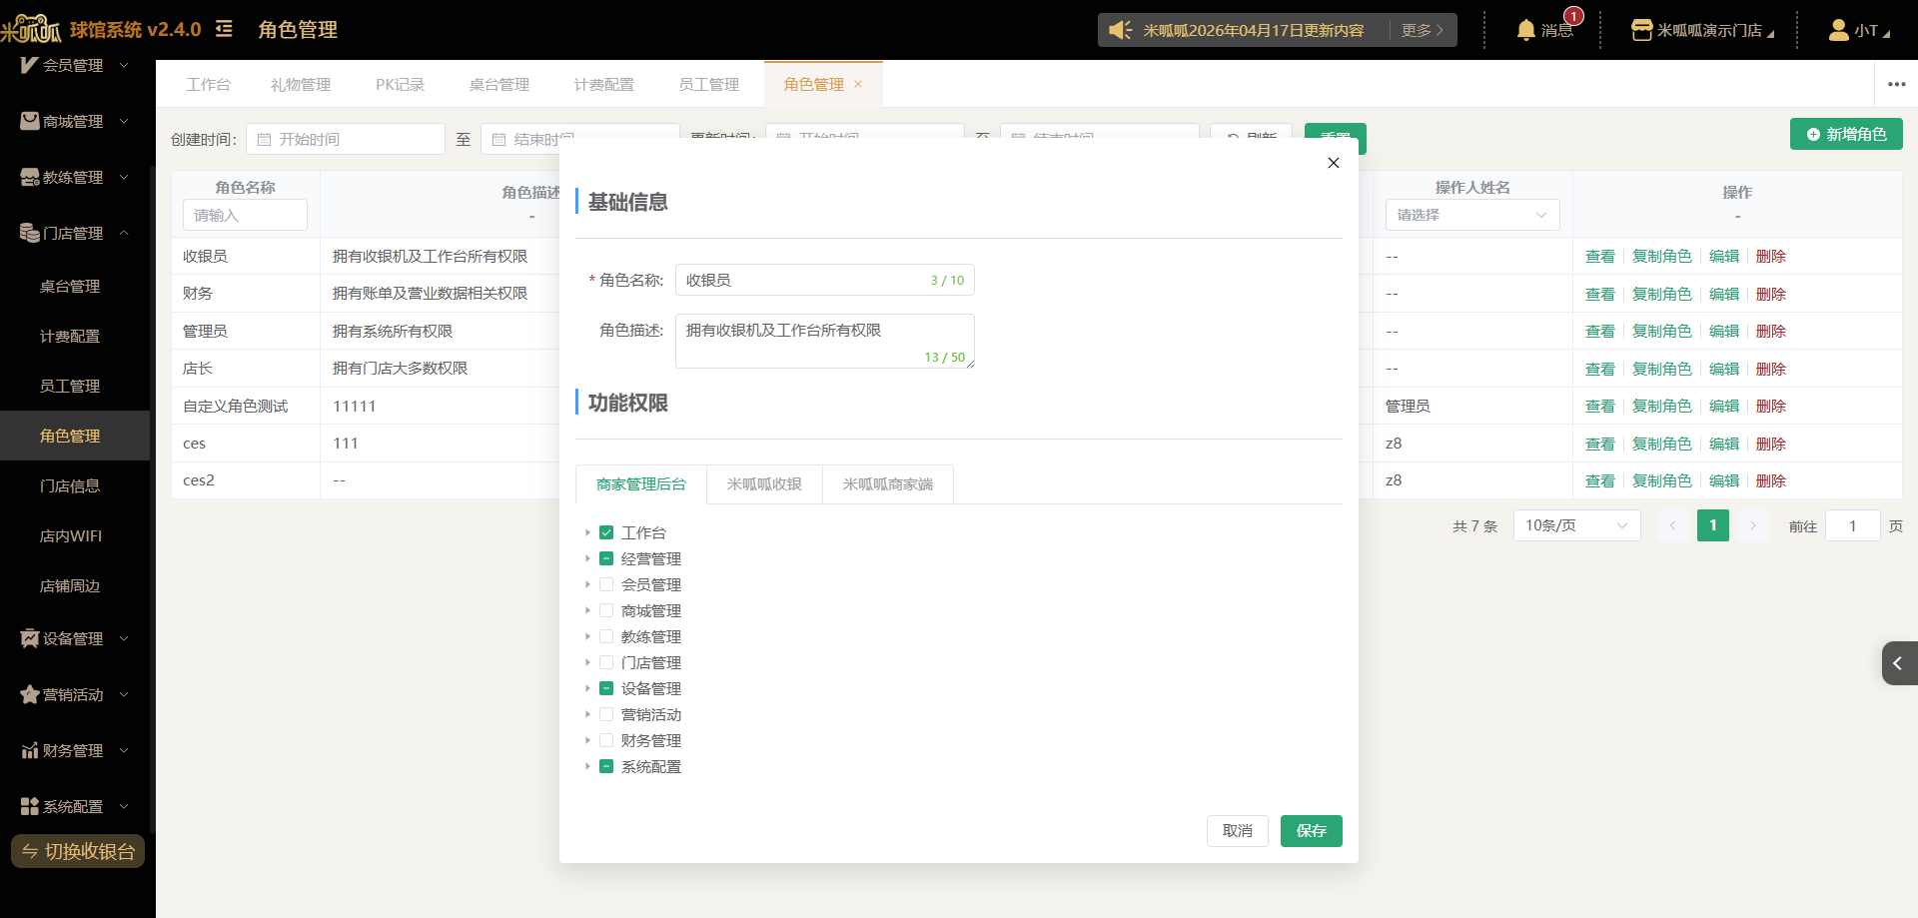Screen dimensions: 1918x918
Task: Collapse the 门店管理 sidebar chevron
Action: (124, 233)
